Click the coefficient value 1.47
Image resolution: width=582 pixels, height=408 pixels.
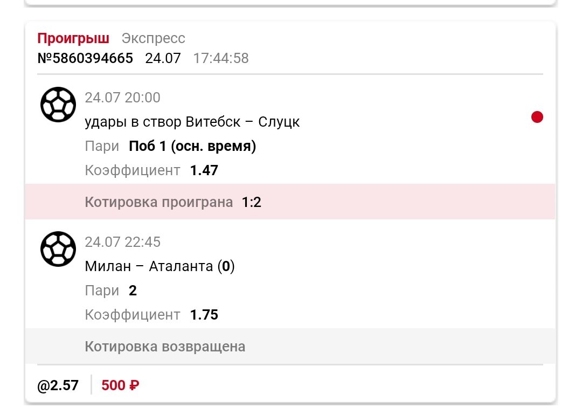[204, 170]
